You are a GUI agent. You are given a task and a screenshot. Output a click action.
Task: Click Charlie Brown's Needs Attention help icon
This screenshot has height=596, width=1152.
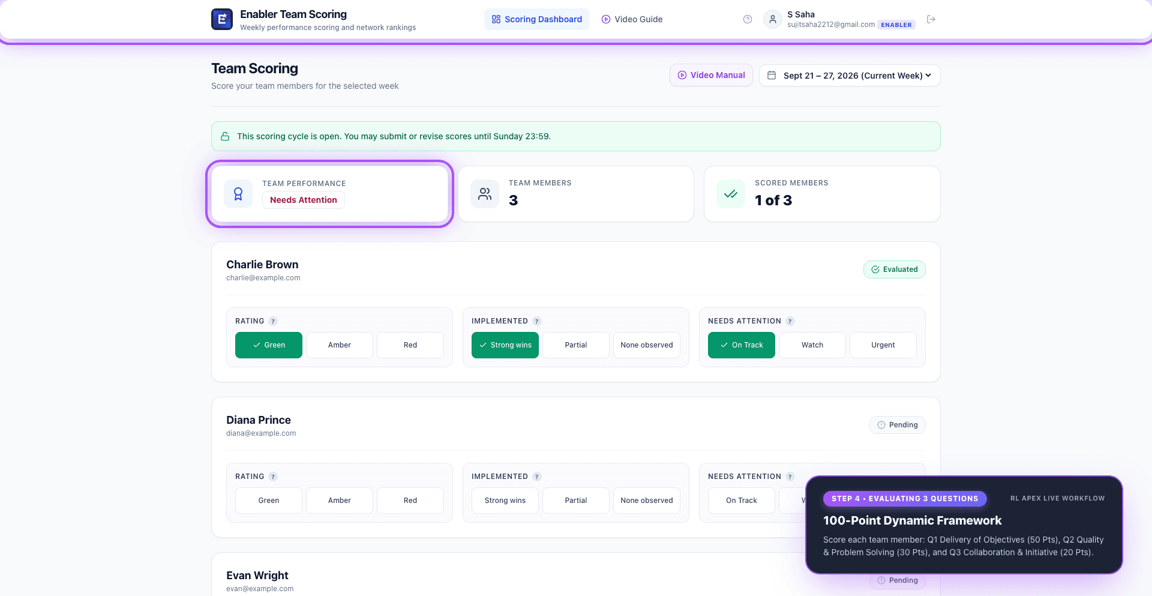click(x=790, y=321)
